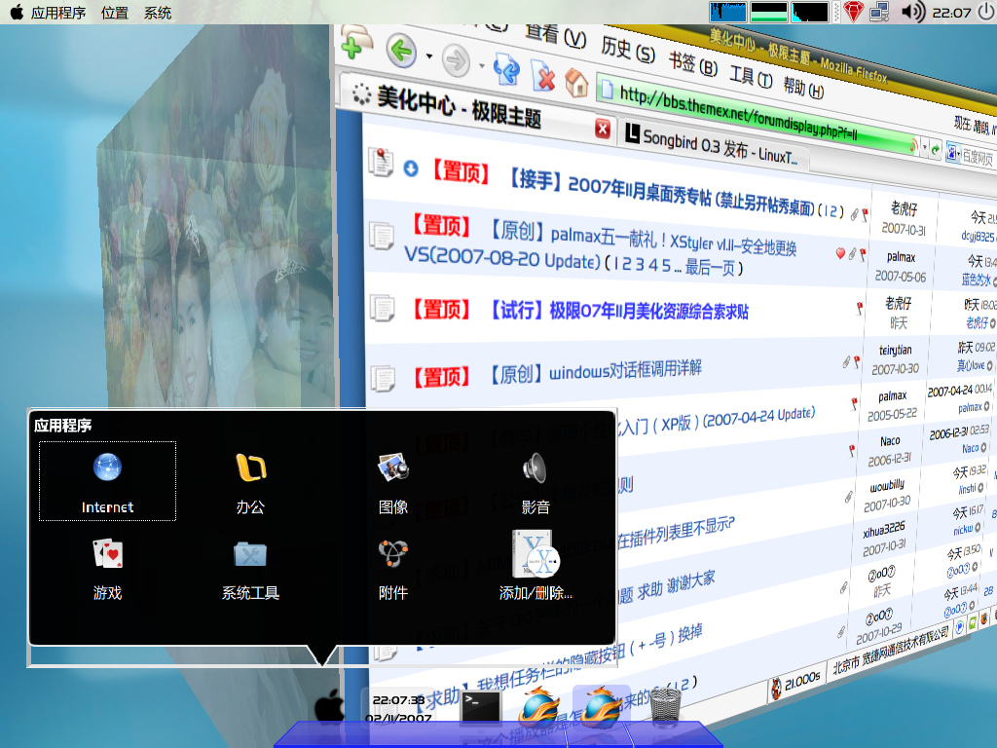Click the Firefox search box 百度网页

click(976, 157)
